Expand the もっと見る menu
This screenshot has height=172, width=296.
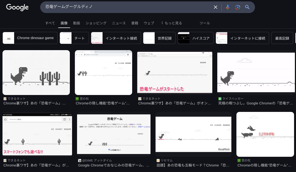point(171,23)
